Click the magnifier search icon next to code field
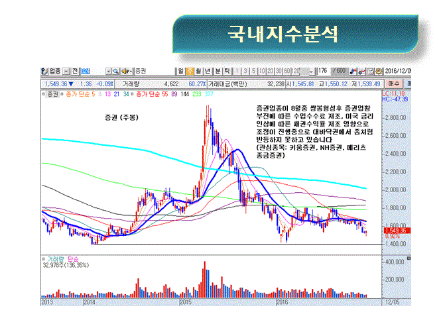443x330 pixels. tap(116, 72)
